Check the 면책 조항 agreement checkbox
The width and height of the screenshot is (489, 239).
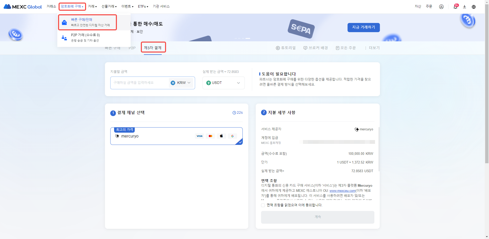(263, 205)
